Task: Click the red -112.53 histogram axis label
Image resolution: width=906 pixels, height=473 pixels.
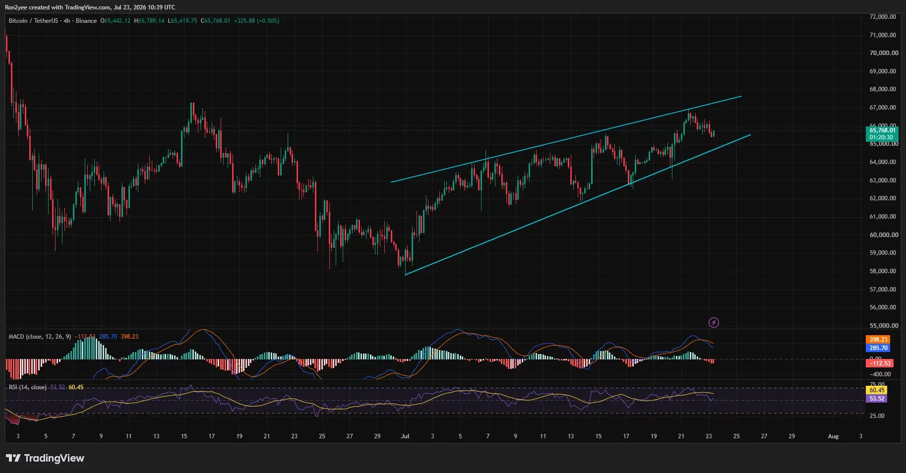Action: [879, 363]
